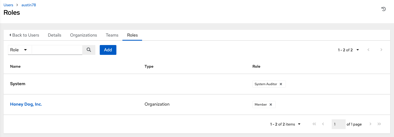Open the Details tab

[x=54, y=35]
